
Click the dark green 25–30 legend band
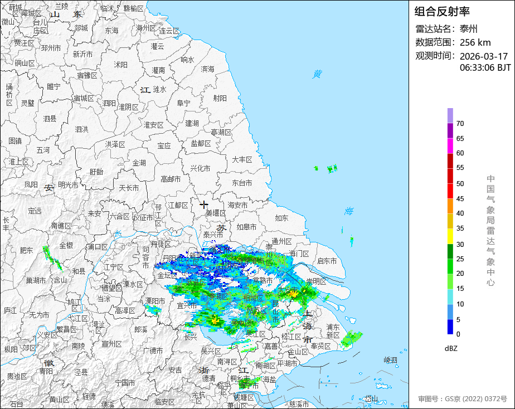point(450,251)
